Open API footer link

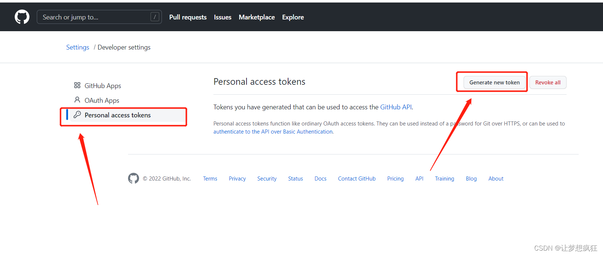tap(419, 179)
